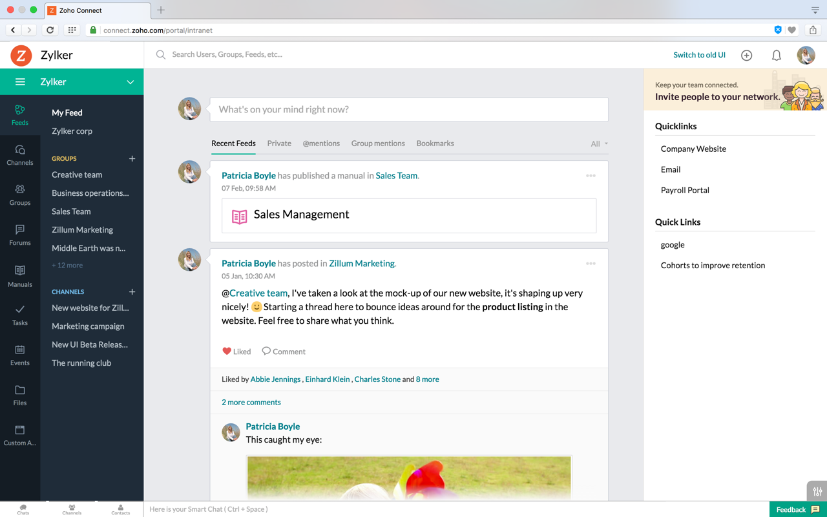Screen dimensions: 827x517
Task: Open a new browser tab
Action: (160, 10)
